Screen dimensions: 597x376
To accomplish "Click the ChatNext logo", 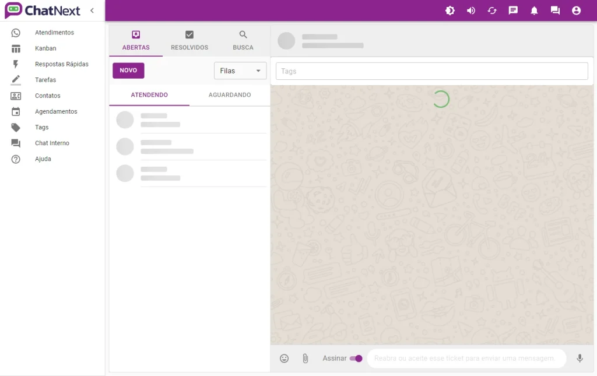I will click(x=43, y=10).
